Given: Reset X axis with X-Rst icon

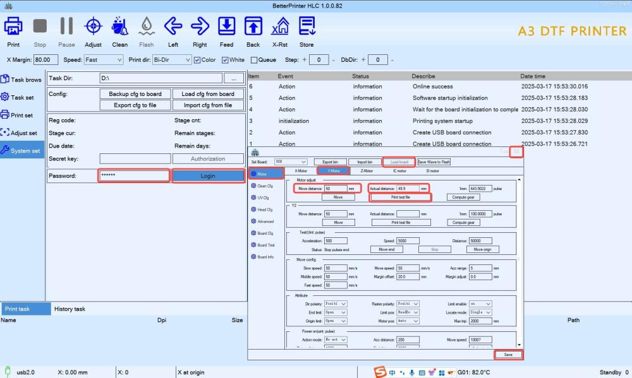Looking at the screenshot, I should (x=280, y=26).
